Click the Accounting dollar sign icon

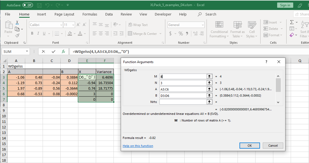171,33
